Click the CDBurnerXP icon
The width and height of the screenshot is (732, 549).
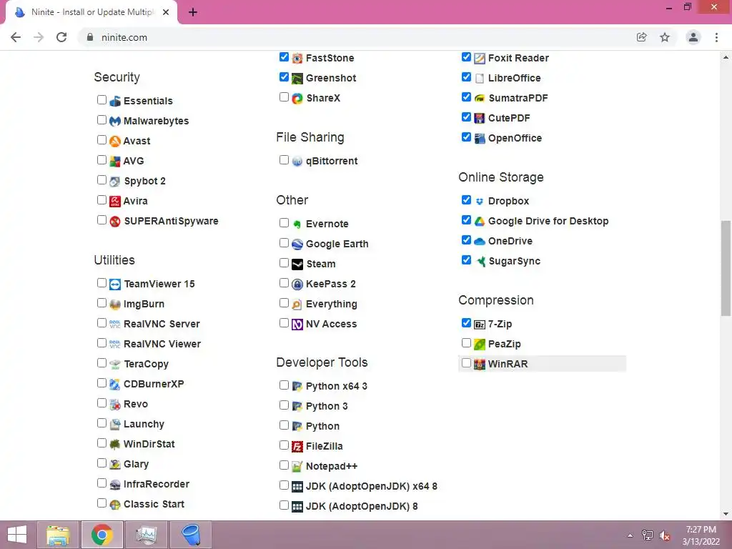pyautogui.click(x=115, y=384)
